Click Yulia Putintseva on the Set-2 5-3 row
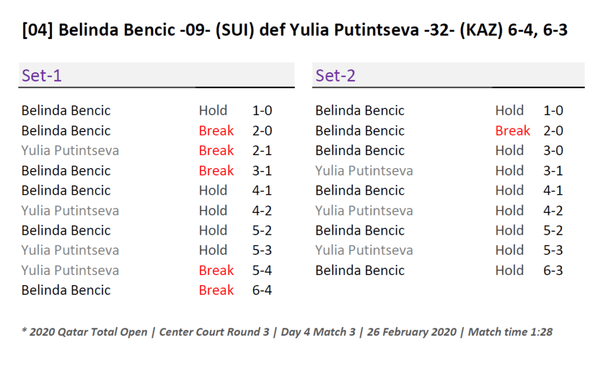Screen dimensions: 606x368 click(364, 250)
